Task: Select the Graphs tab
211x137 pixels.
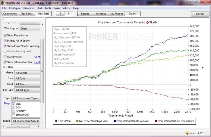Action: click(132, 14)
